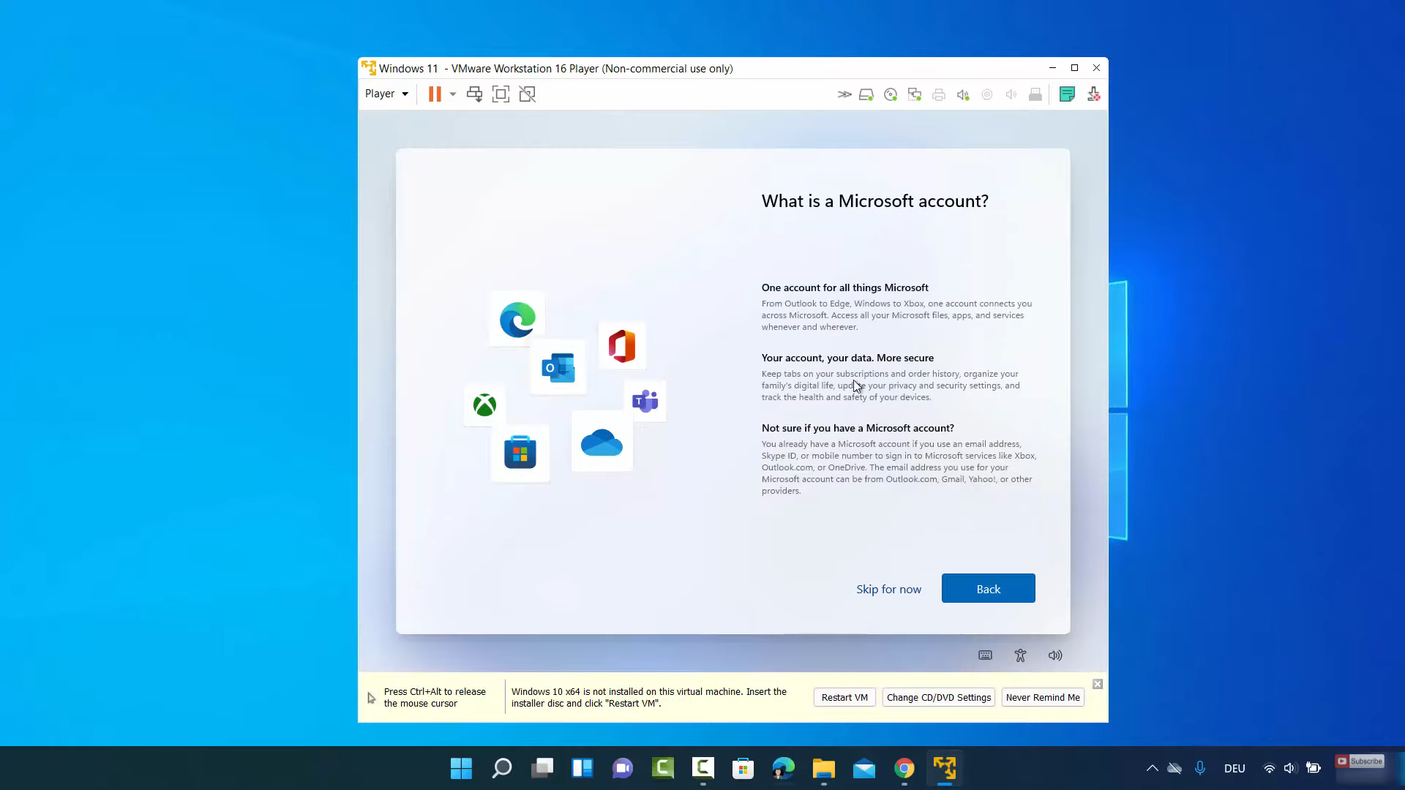Enter full screen mode icon
The width and height of the screenshot is (1405, 790).
(x=501, y=94)
